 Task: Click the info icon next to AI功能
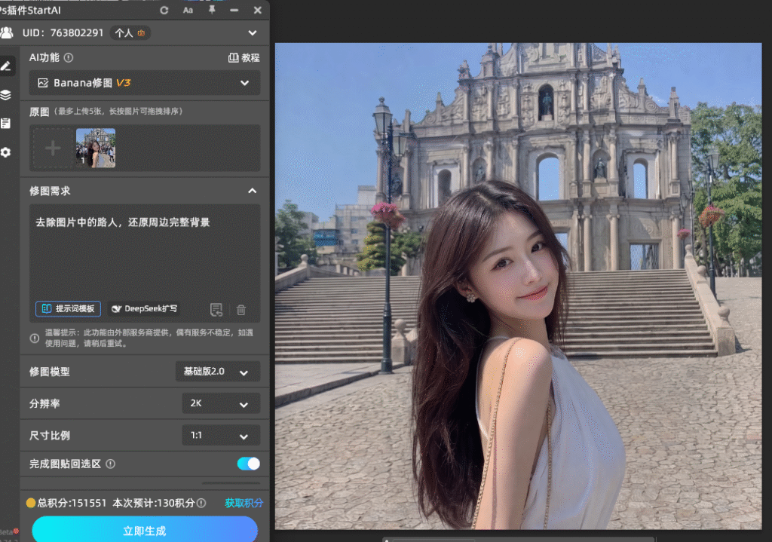(69, 57)
